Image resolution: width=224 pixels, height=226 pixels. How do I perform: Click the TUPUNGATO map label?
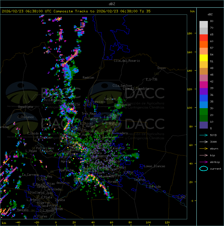[44, 187]
